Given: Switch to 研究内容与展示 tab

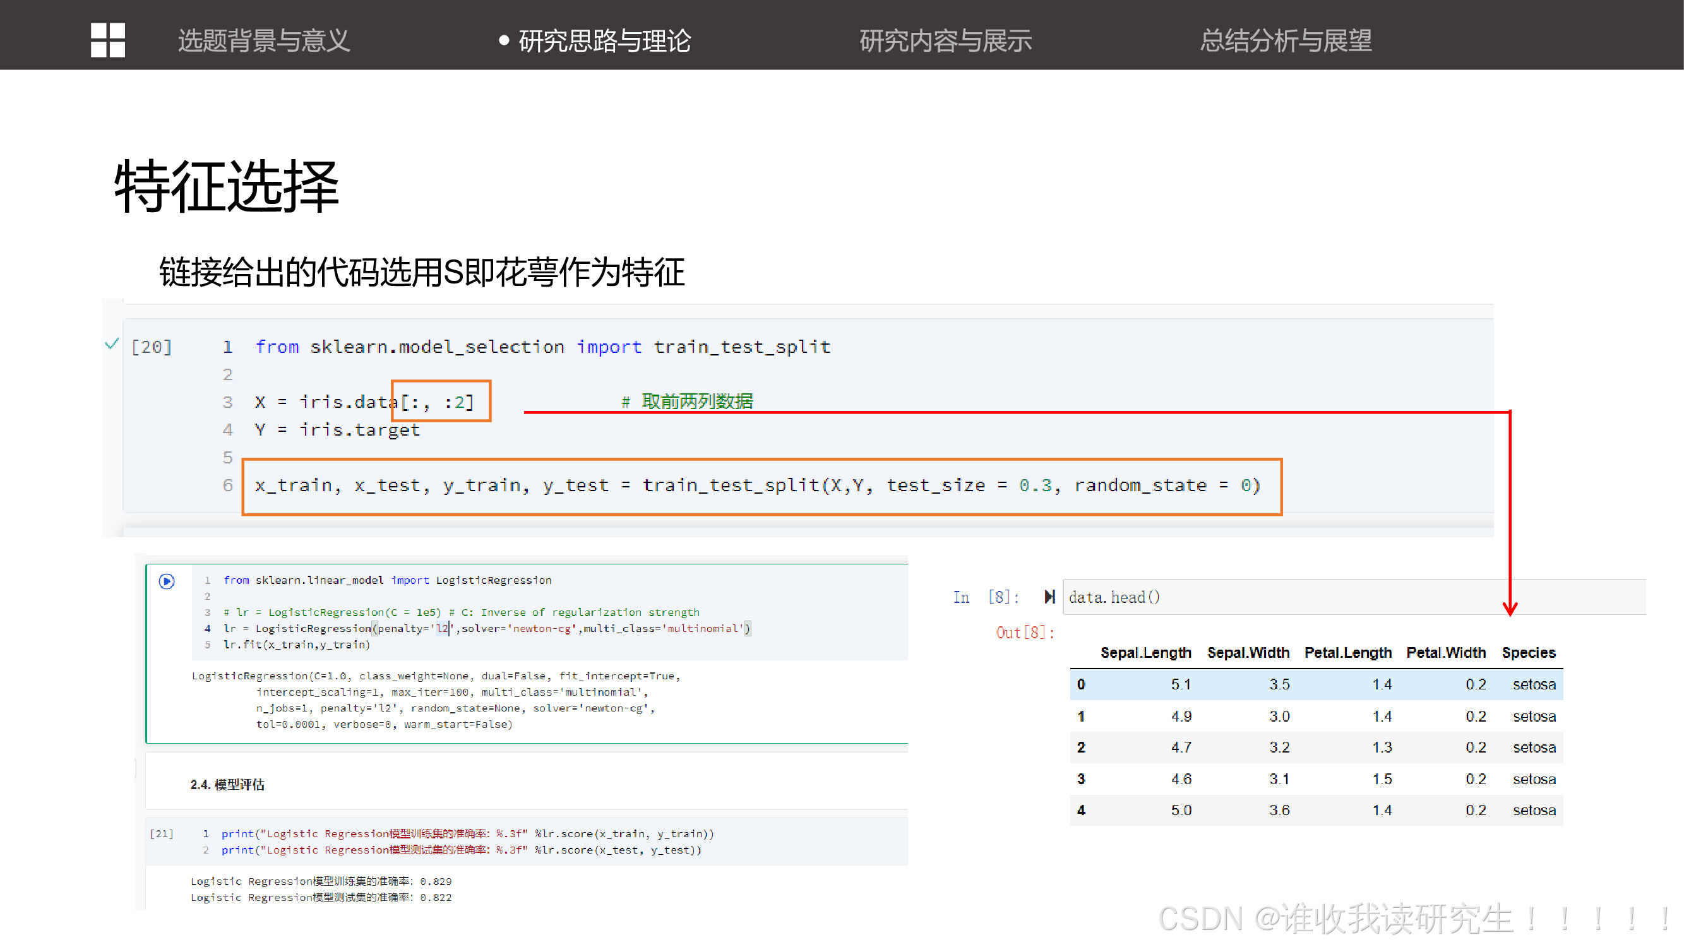Looking at the screenshot, I should tap(945, 40).
